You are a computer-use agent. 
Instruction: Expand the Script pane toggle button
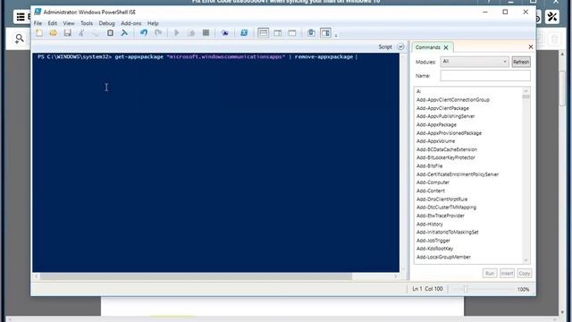[x=400, y=47]
